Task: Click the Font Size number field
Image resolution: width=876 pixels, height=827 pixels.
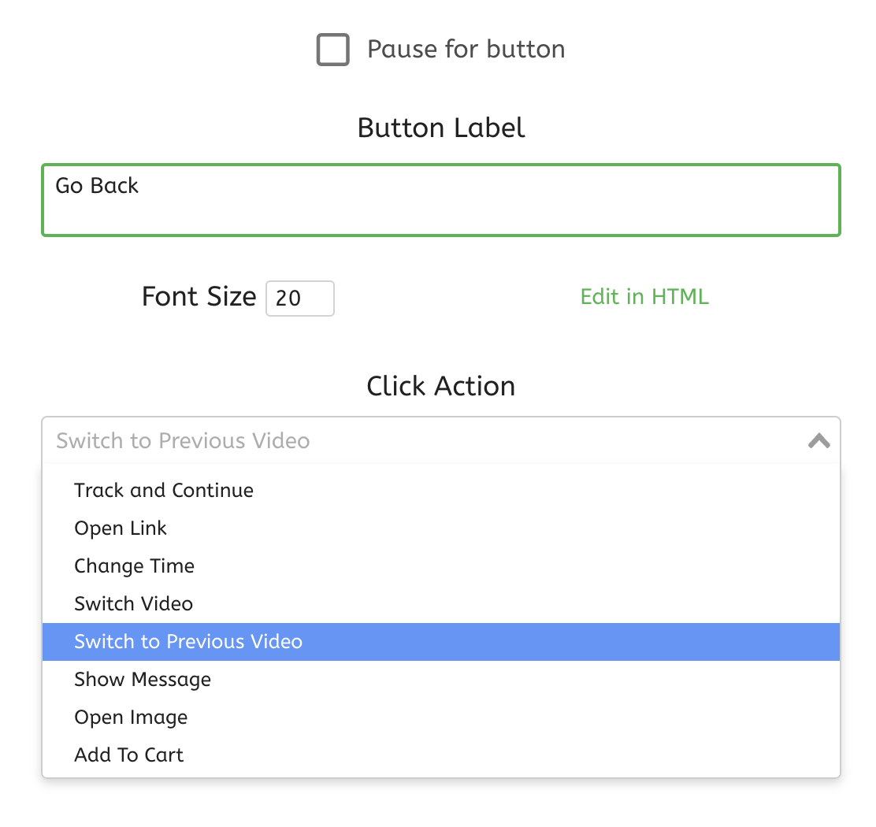Action: (x=299, y=299)
